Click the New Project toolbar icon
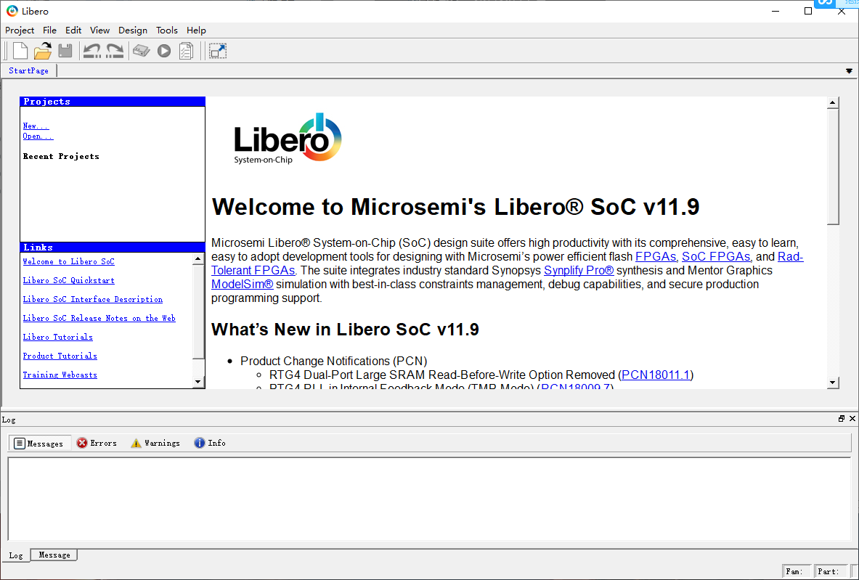This screenshot has height=580, width=859. [x=20, y=51]
